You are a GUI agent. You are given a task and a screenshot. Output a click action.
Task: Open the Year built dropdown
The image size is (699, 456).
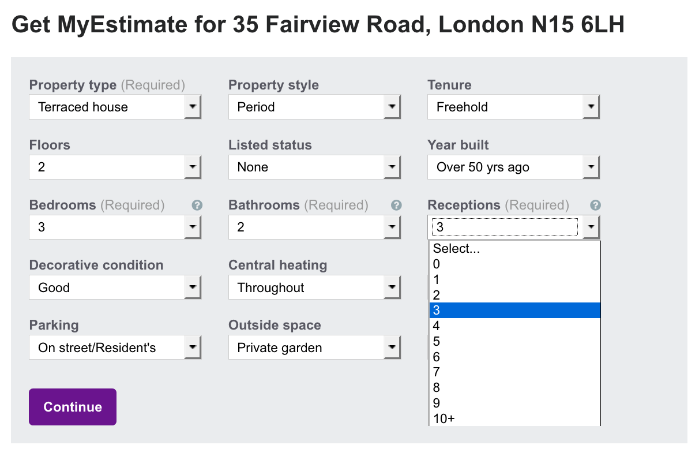513,167
